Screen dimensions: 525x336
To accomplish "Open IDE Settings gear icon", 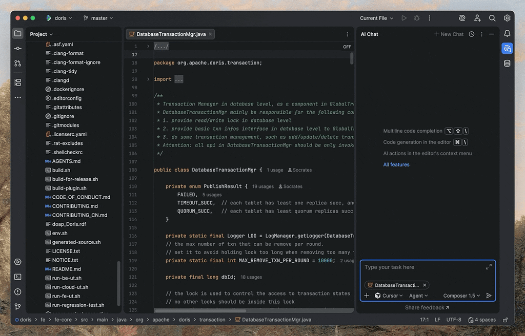I will pos(507,18).
